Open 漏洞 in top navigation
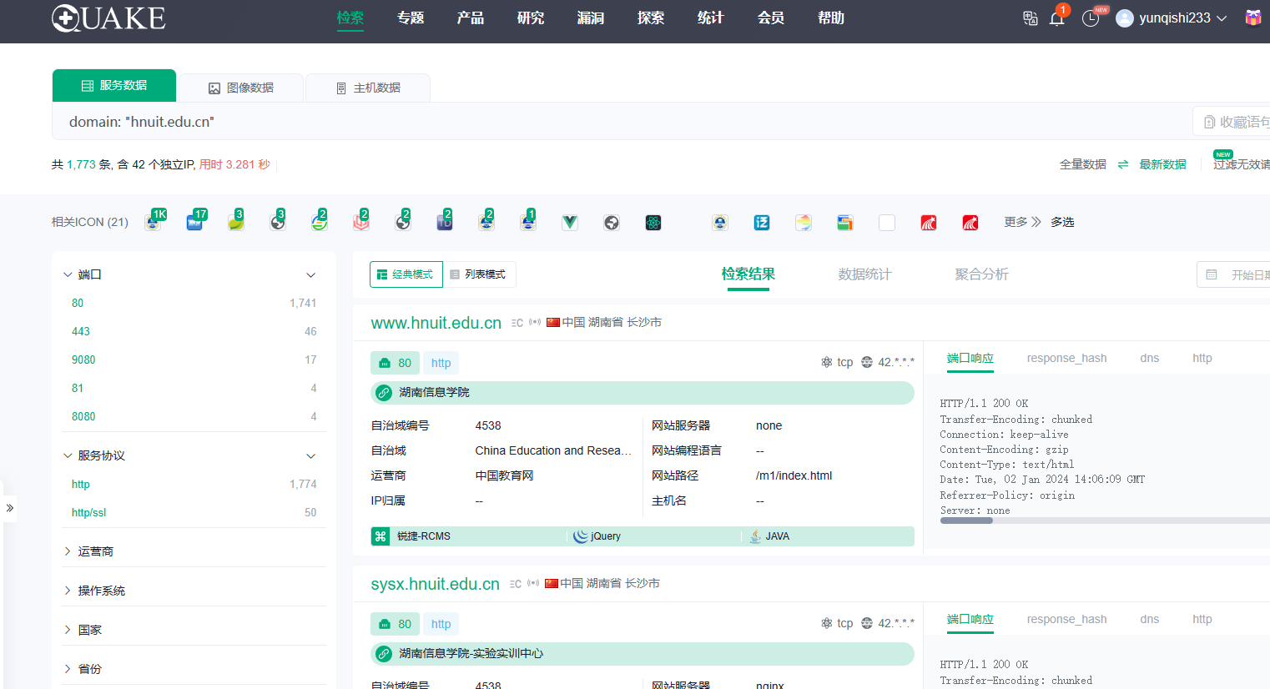 click(x=591, y=18)
